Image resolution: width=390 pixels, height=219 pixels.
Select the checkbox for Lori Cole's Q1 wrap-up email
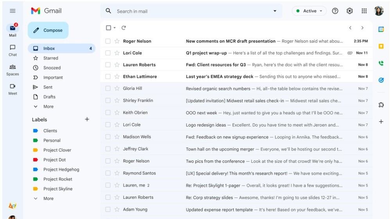108,53
